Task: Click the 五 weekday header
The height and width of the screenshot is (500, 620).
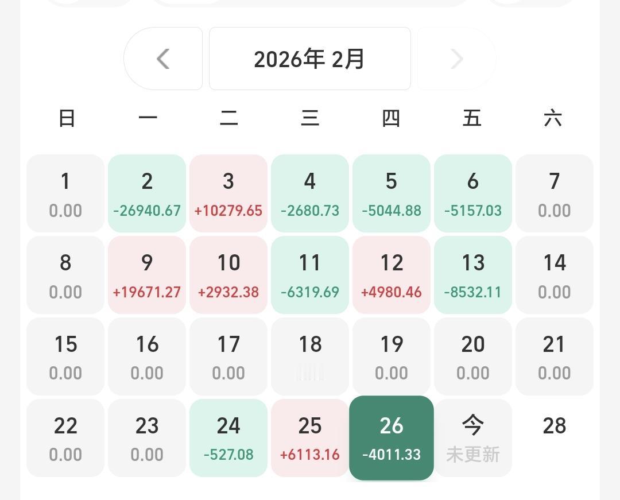Action: click(472, 118)
